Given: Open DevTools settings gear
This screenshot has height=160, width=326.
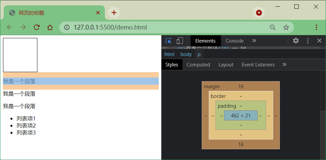Looking at the screenshot, I should [x=296, y=41].
